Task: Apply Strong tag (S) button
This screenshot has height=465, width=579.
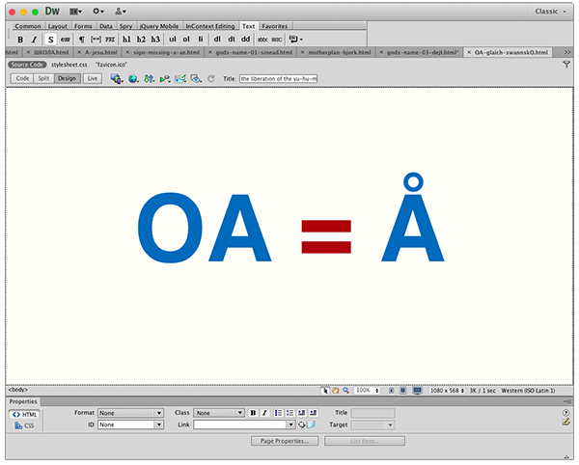Action: 50,40
